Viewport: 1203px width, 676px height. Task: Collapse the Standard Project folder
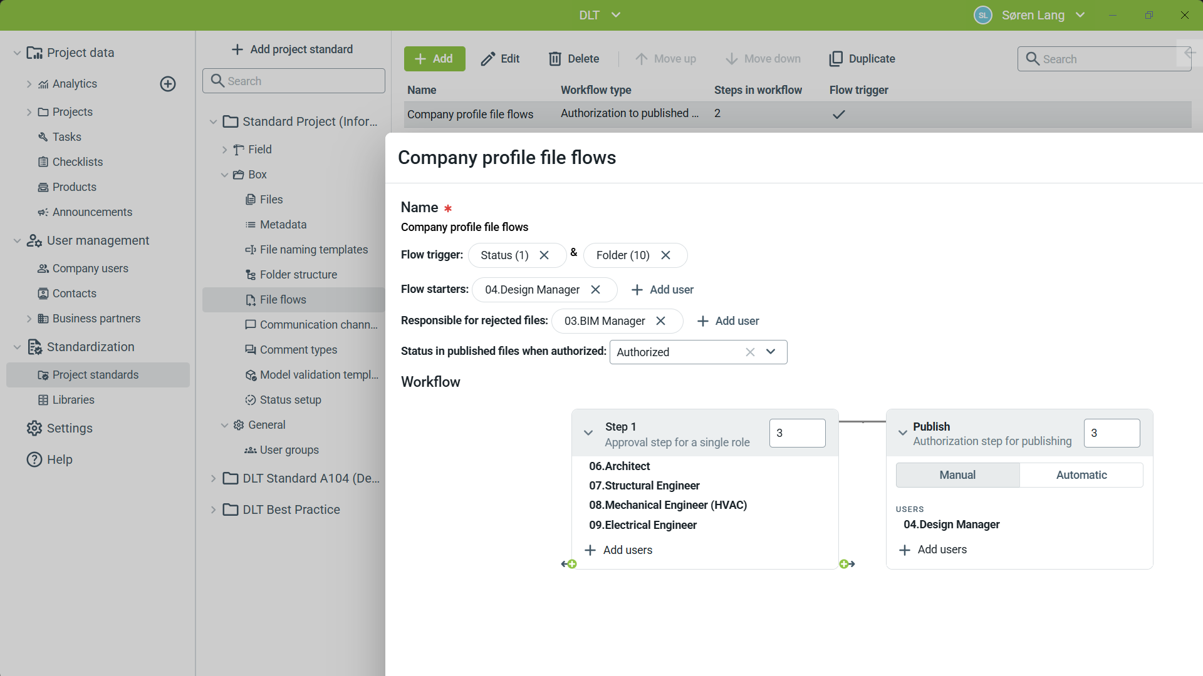tap(213, 122)
